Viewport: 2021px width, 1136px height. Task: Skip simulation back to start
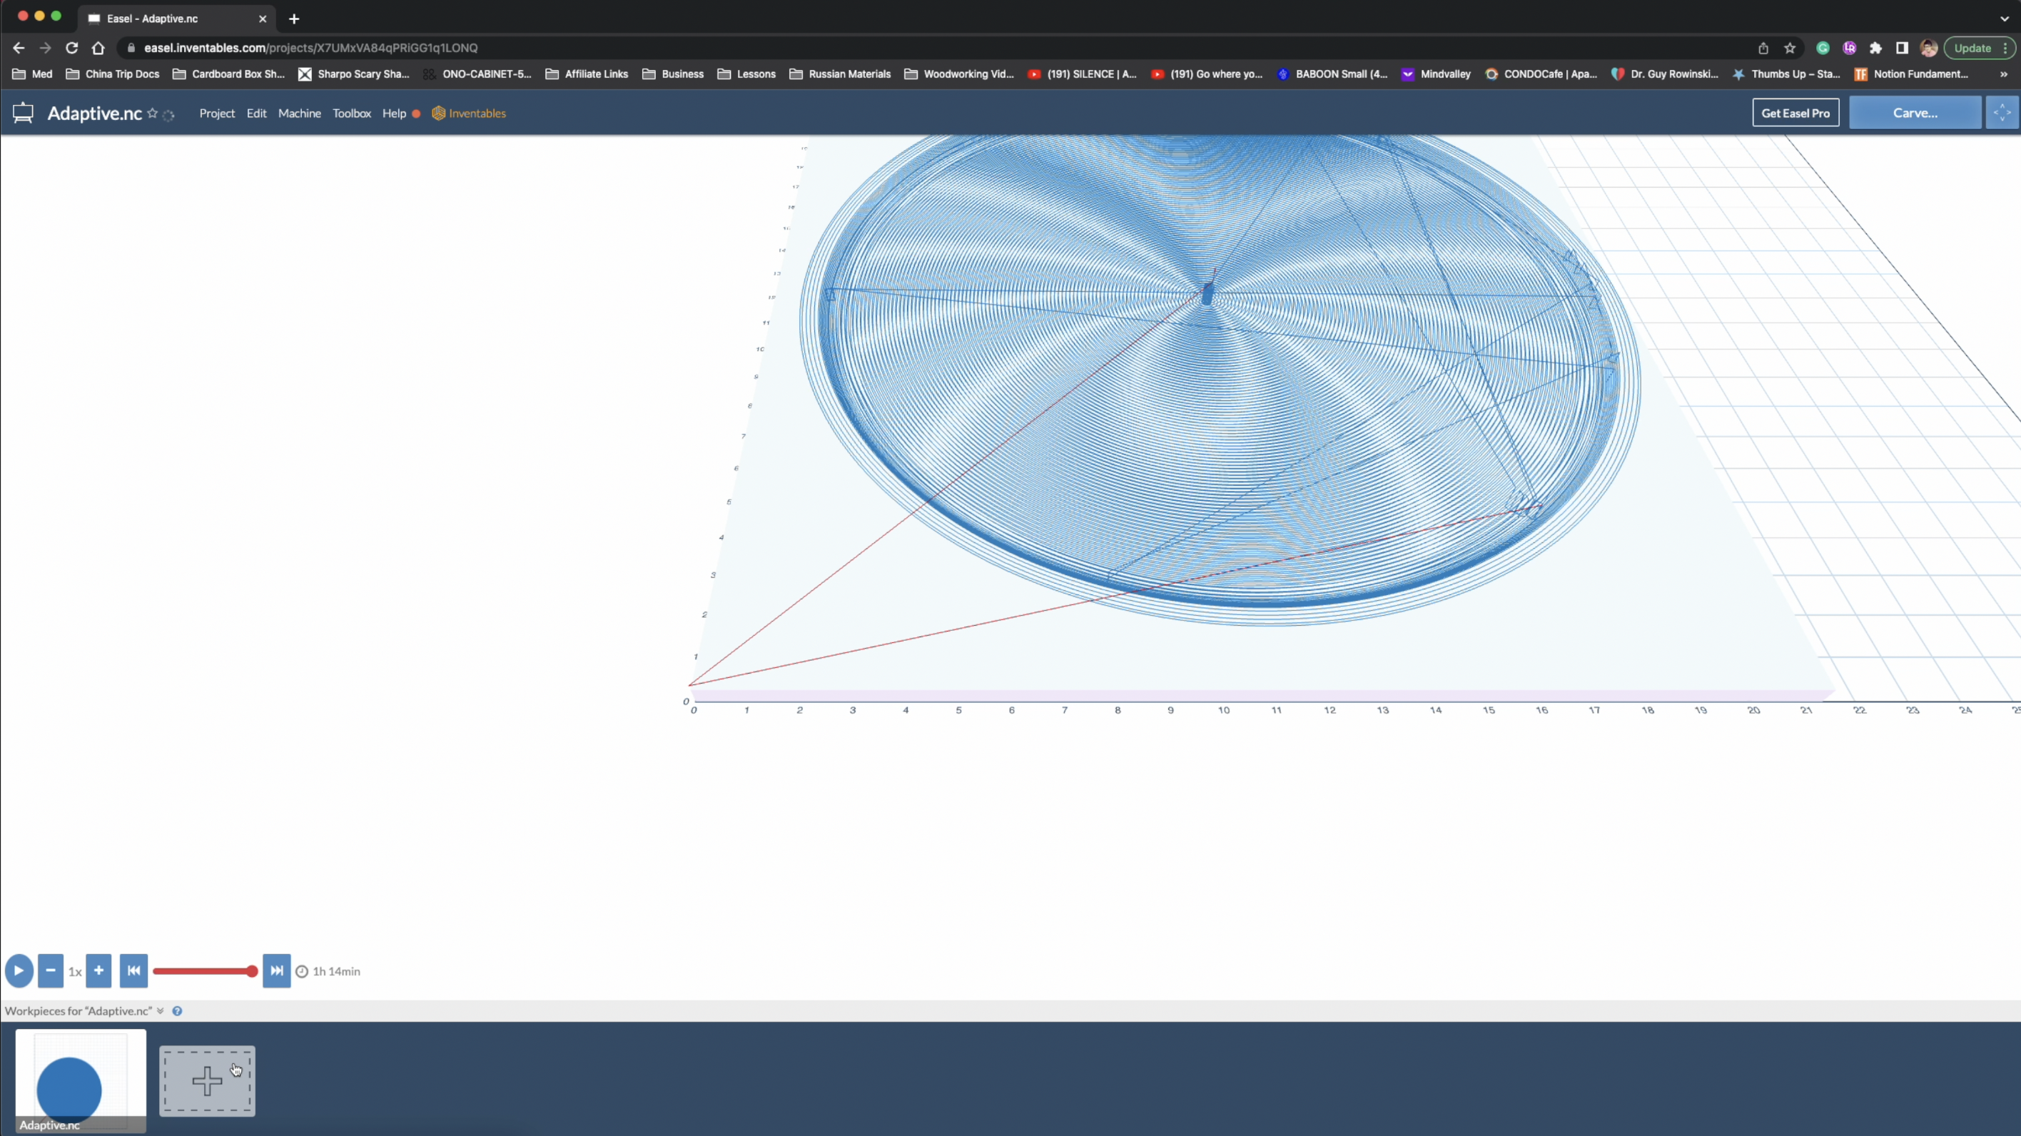[133, 970]
